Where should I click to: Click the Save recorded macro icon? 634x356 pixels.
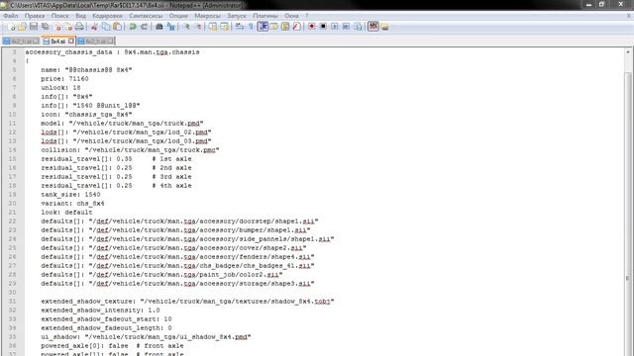tap(358, 27)
